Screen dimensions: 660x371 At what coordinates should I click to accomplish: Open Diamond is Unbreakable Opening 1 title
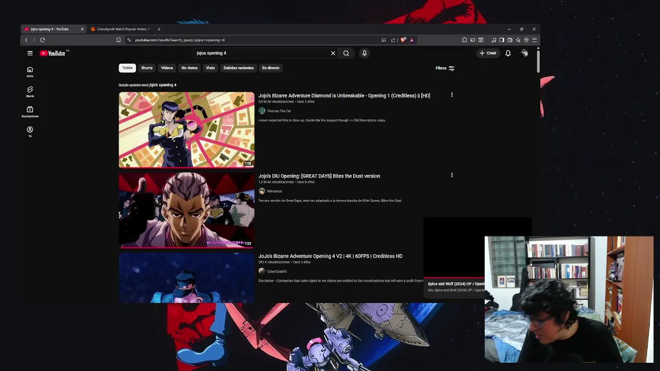coord(344,95)
